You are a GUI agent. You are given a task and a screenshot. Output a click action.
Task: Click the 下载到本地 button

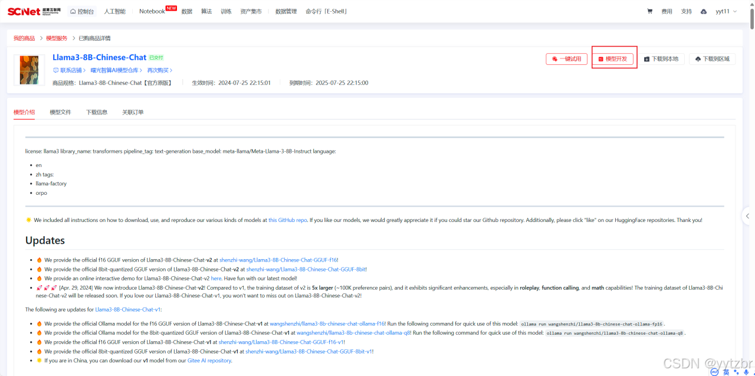(661, 59)
